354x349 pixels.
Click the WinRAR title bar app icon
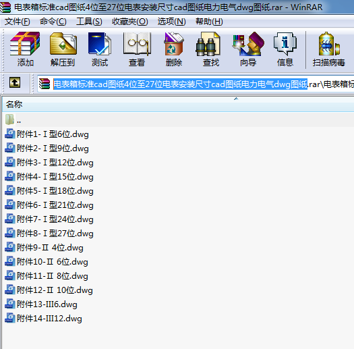5,7
